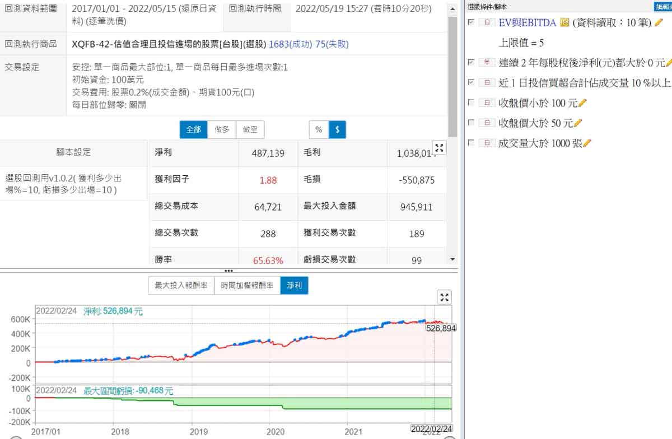Click the 日 frequency selector for 收盤價大於 50 元

pos(487,123)
